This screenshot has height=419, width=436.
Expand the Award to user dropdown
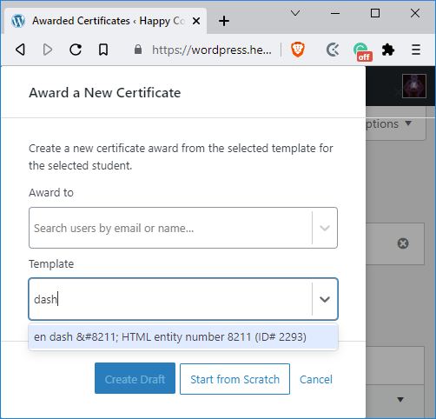(x=325, y=228)
